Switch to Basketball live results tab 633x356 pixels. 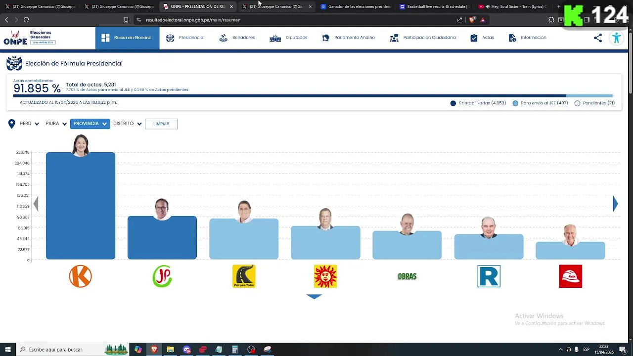point(434,6)
